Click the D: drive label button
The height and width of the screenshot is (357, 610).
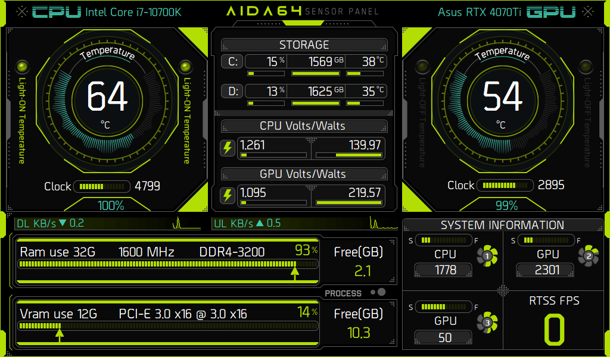pyautogui.click(x=232, y=91)
